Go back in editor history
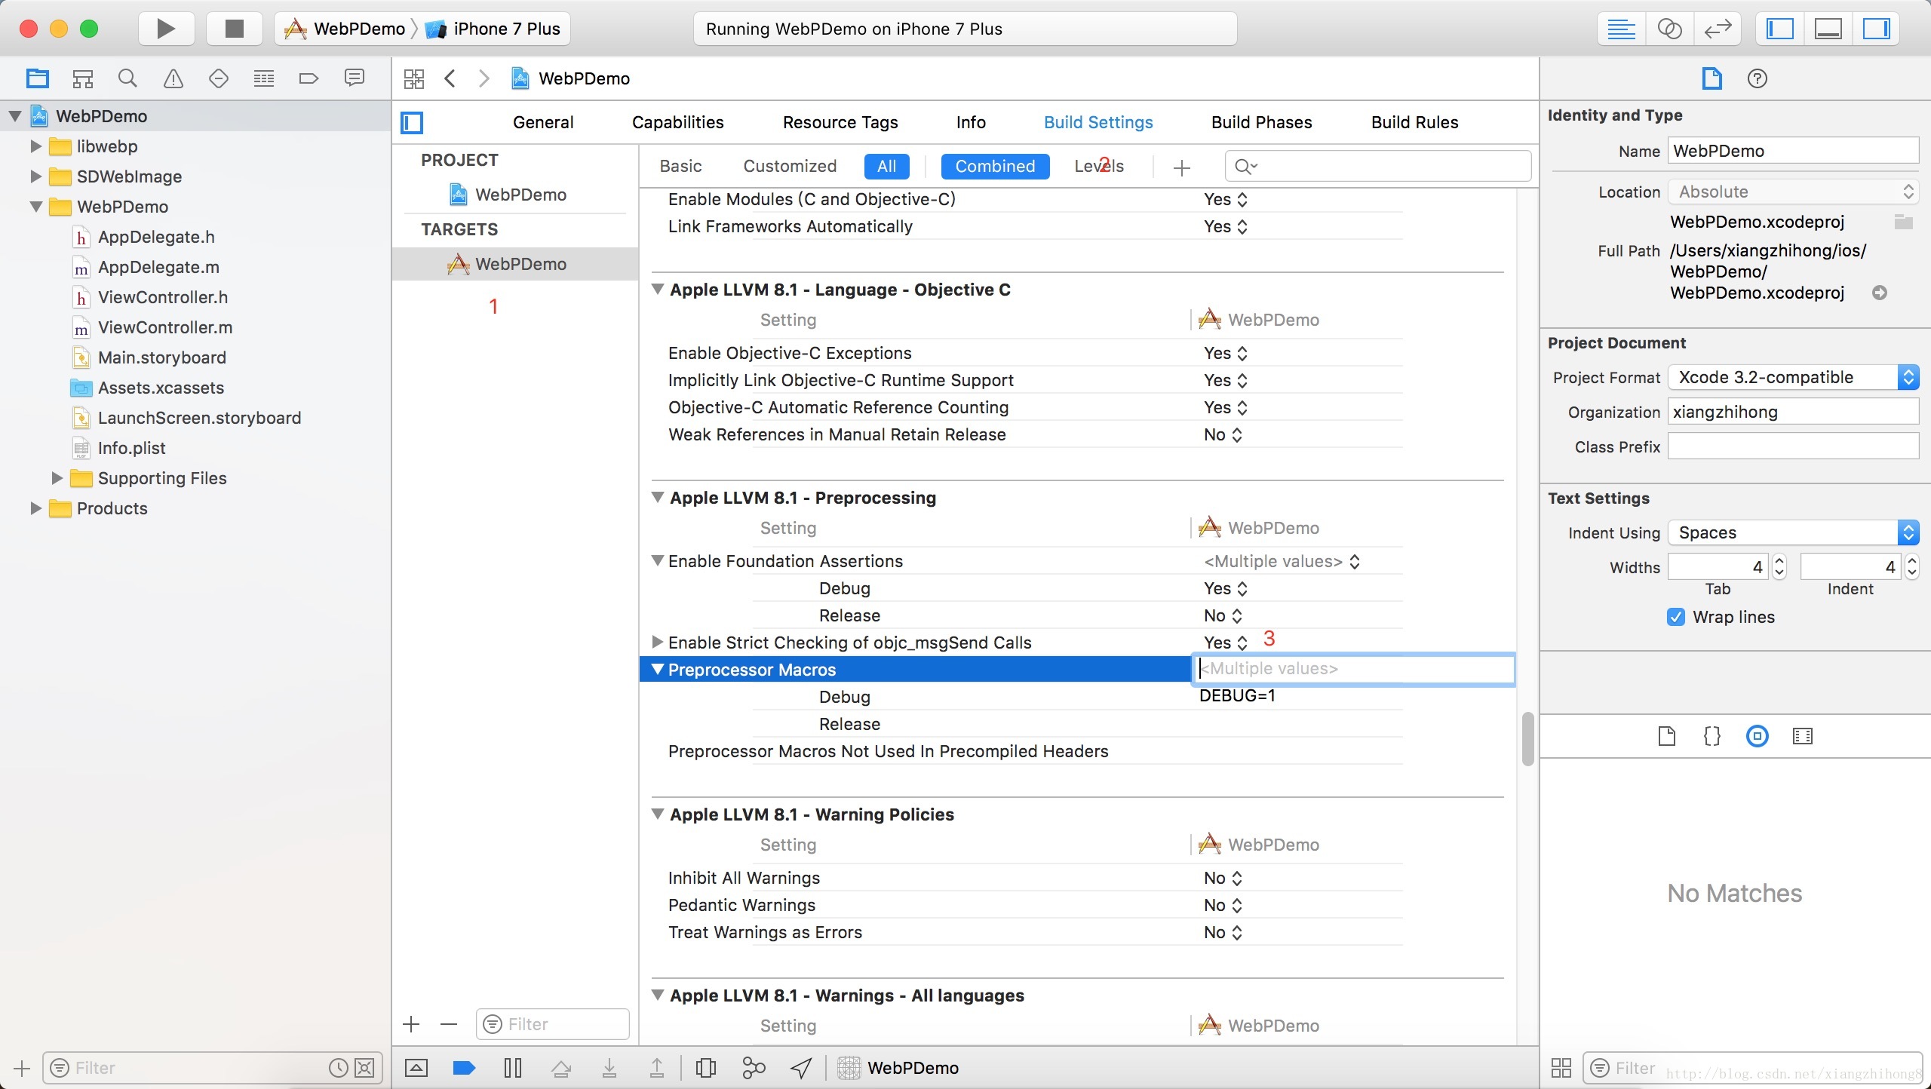 pos(450,78)
